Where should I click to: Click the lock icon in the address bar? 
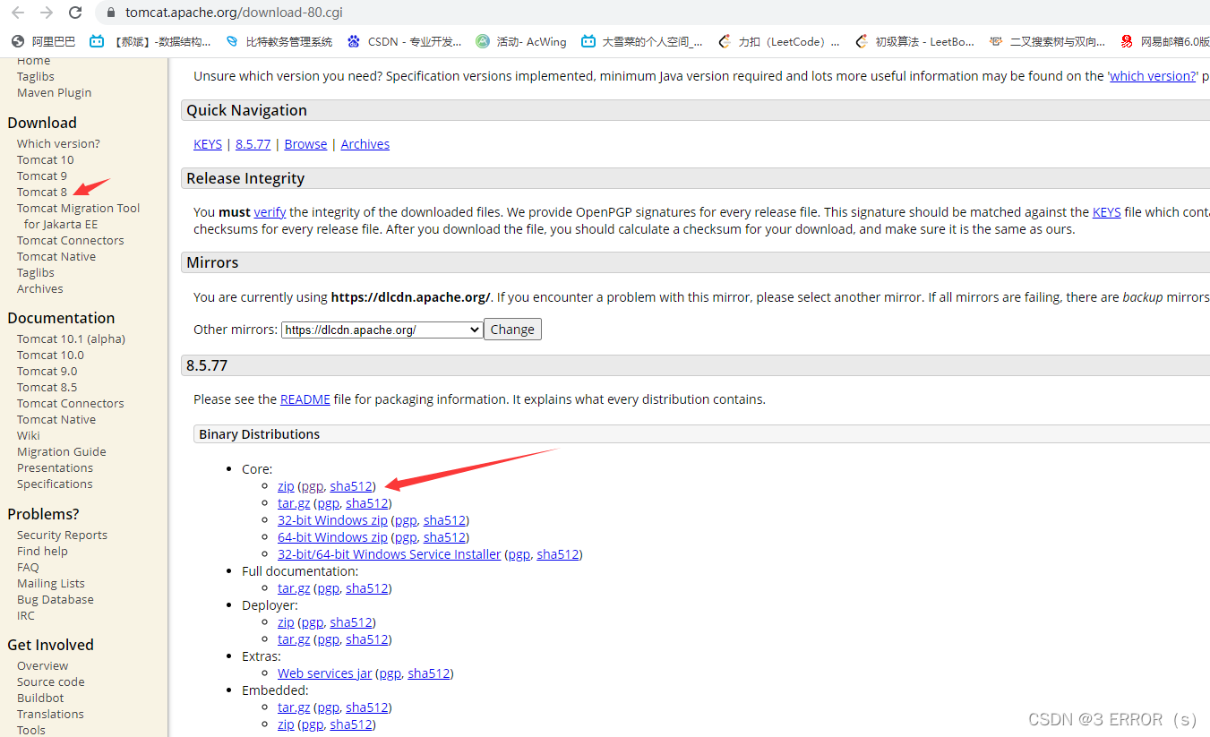(x=111, y=13)
